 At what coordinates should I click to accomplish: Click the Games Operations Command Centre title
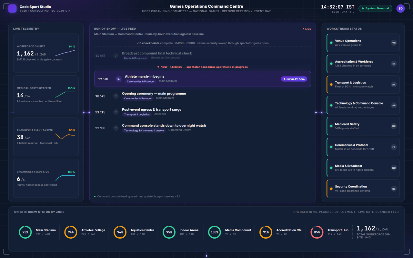point(206,6)
